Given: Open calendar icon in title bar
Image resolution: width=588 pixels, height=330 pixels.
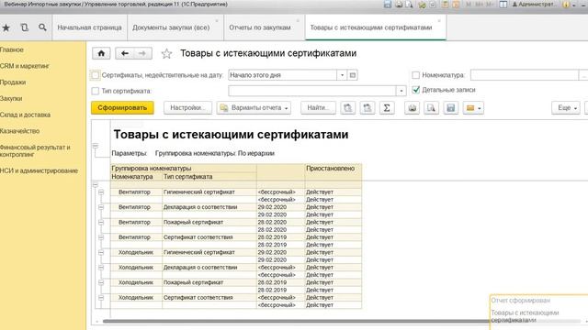Looking at the screenshot, I should pos(456,5).
